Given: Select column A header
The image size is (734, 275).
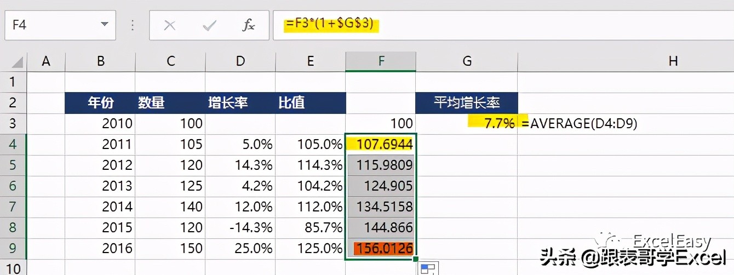Looking at the screenshot, I should coord(46,61).
